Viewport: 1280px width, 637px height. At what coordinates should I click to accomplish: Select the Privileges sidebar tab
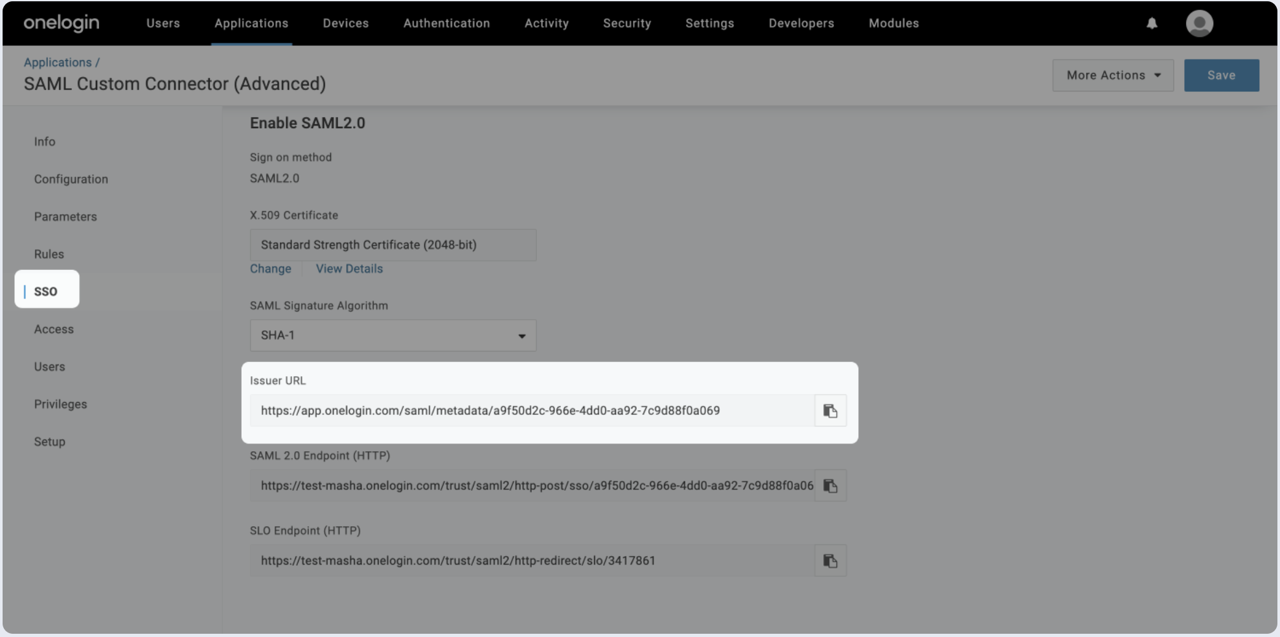(x=60, y=404)
